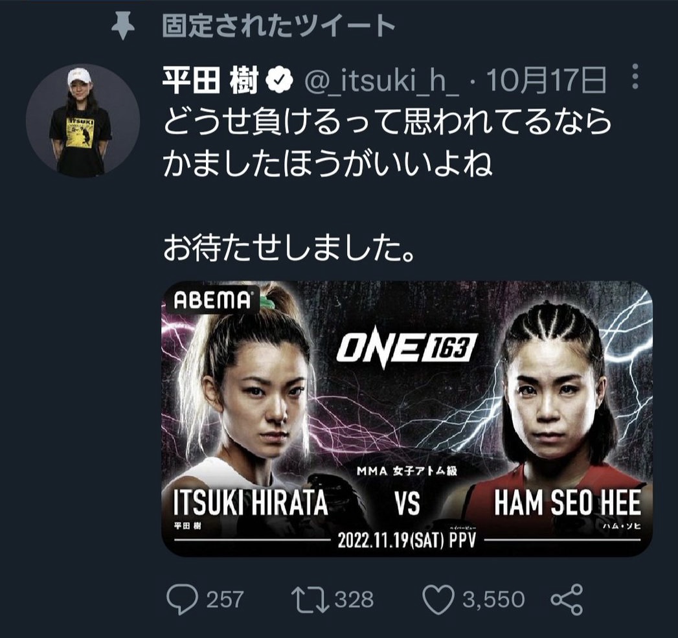This screenshot has width=678, height=638.
Task: Click the 328 retweet count
Action: 354,600
